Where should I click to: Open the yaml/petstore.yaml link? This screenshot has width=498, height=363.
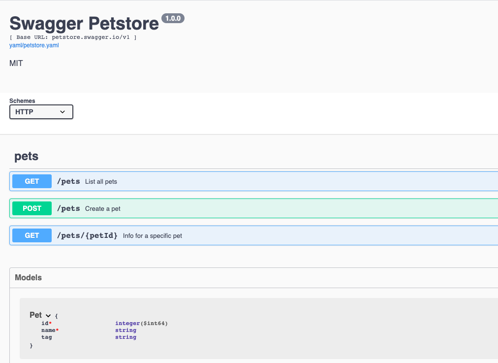pos(34,45)
